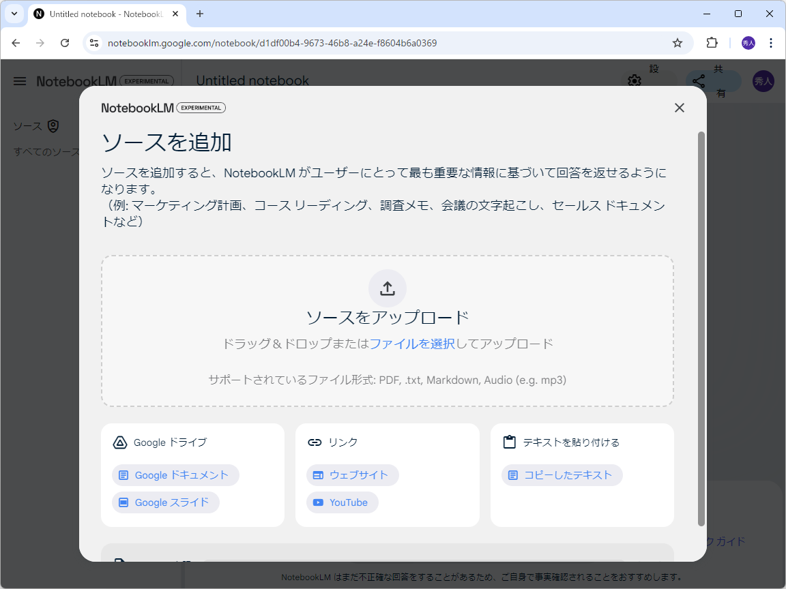
Task: Click the browser reload icon
Action: click(65, 43)
